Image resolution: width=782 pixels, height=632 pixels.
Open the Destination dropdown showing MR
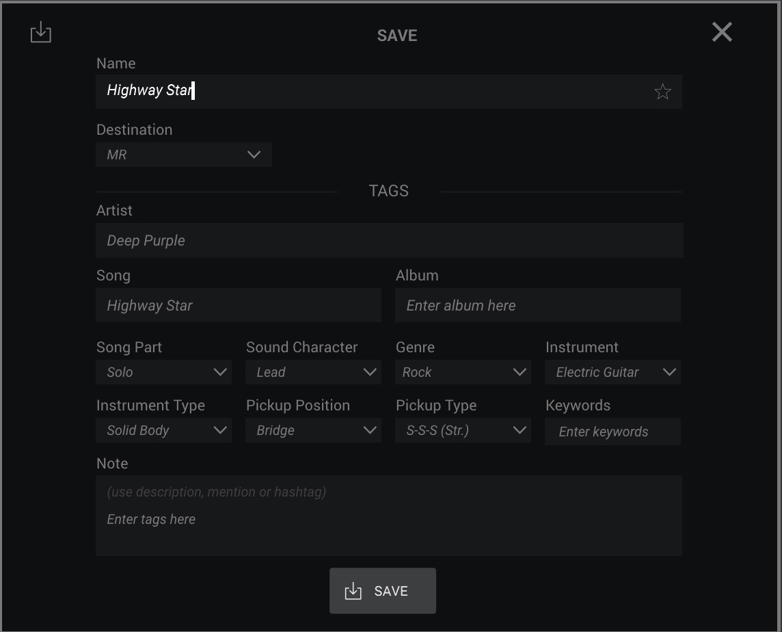click(x=183, y=155)
